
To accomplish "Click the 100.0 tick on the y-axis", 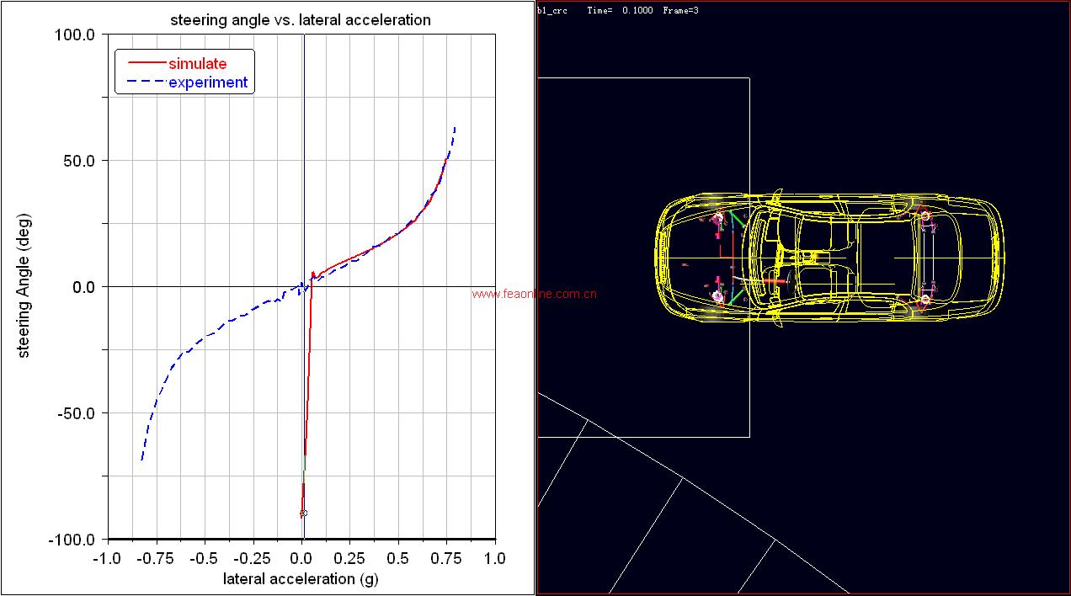I will (77, 35).
